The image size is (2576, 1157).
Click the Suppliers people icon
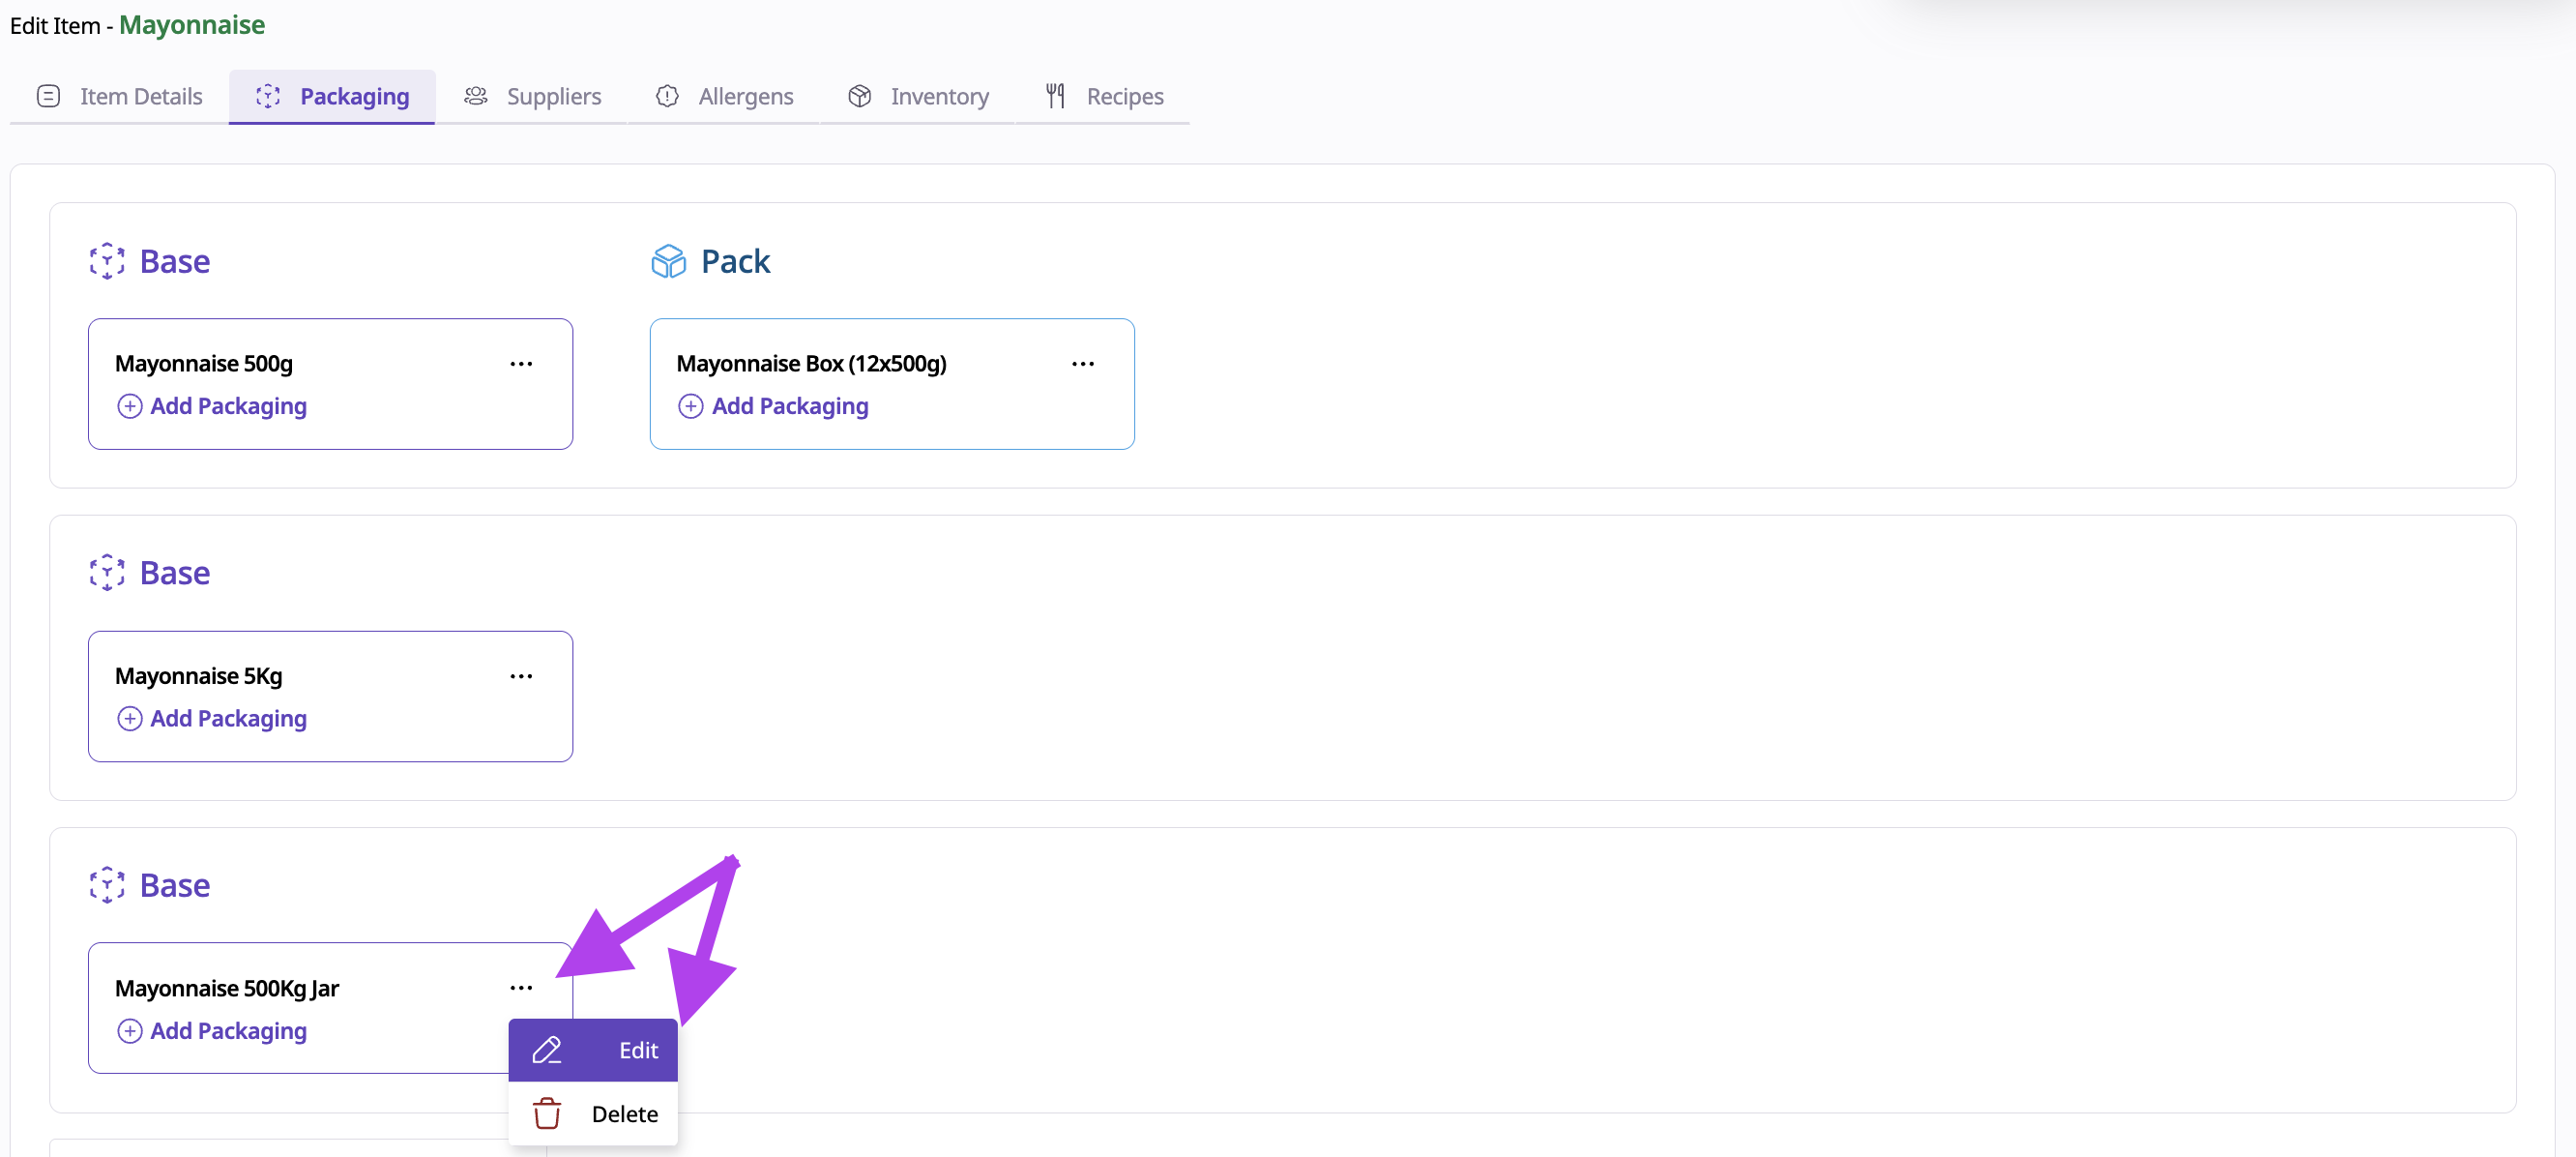click(x=476, y=96)
